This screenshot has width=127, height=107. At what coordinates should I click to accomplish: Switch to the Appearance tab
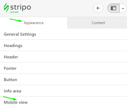tap(34, 23)
